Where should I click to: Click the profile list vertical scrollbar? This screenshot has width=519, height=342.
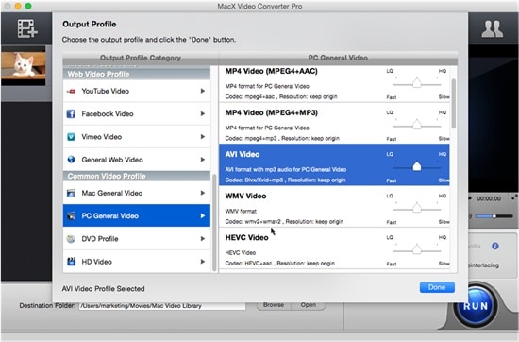453,104
